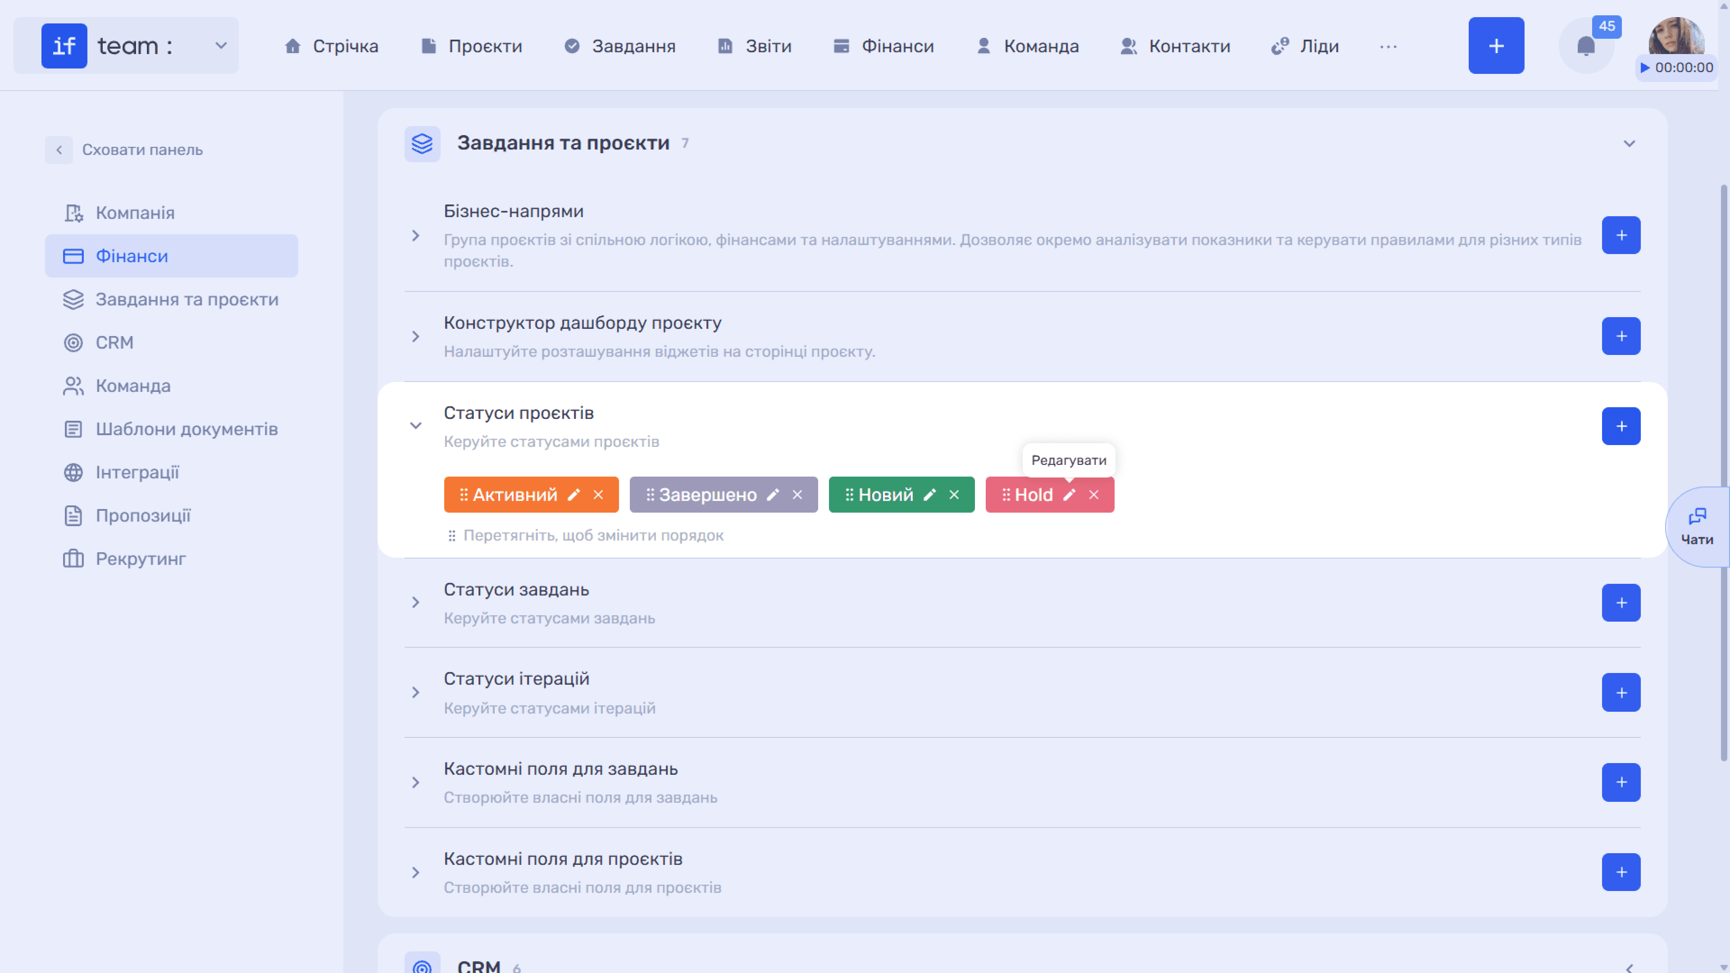This screenshot has height=973, width=1730.
Task: Edit the Новий status via pencil icon
Action: point(929,495)
